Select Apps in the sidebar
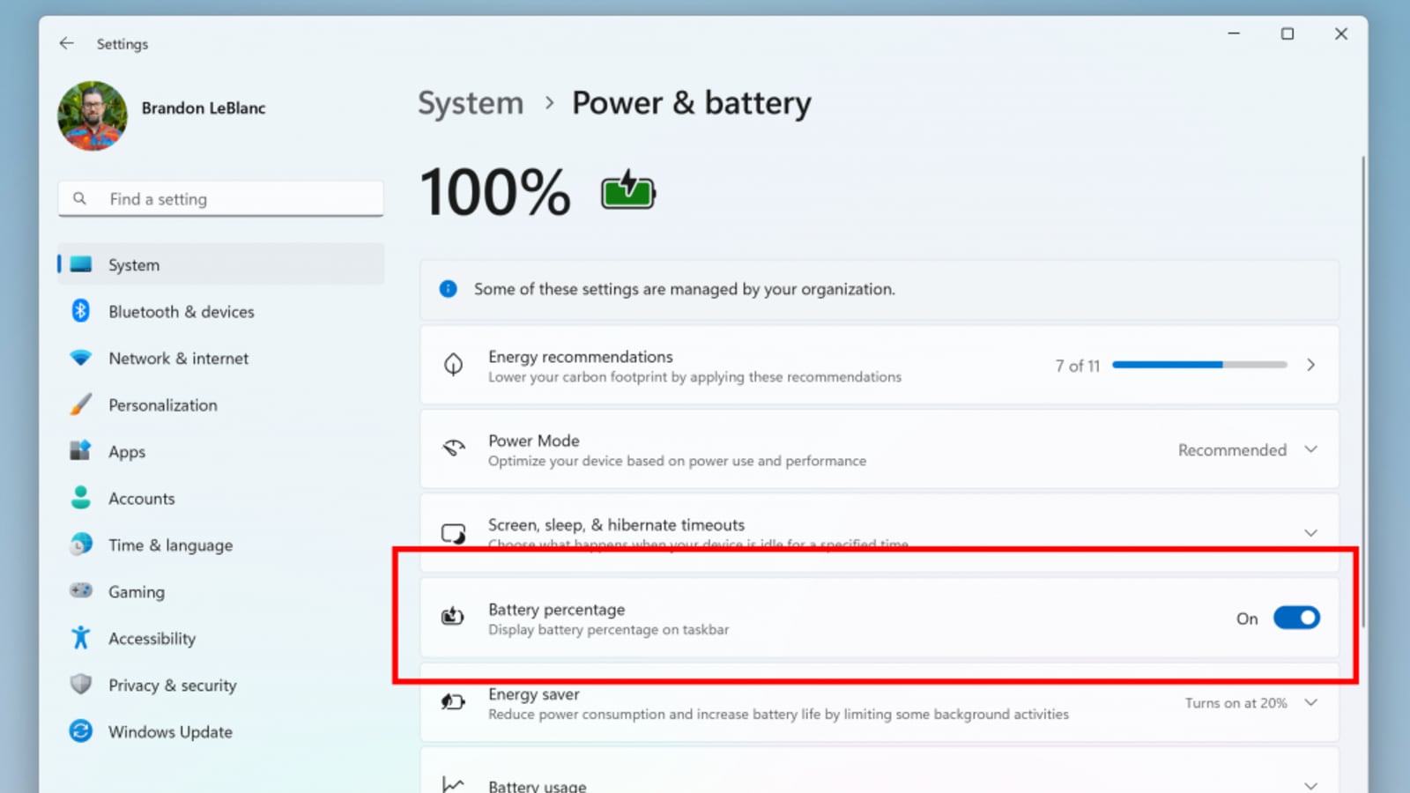This screenshot has height=793, width=1410. (x=127, y=452)
